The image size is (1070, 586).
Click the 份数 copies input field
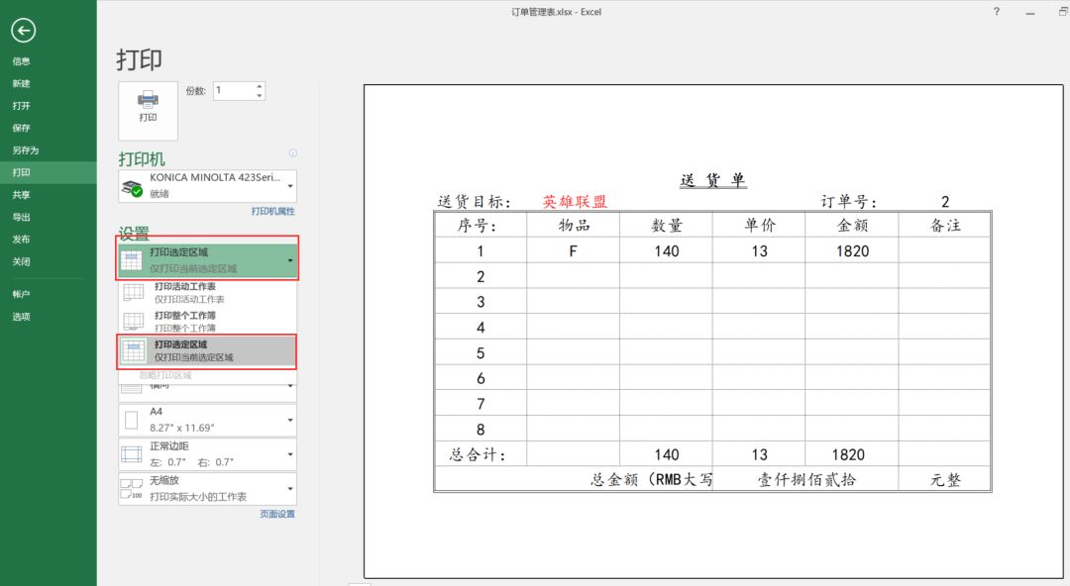pyautogui.click(x=234, y=91)
